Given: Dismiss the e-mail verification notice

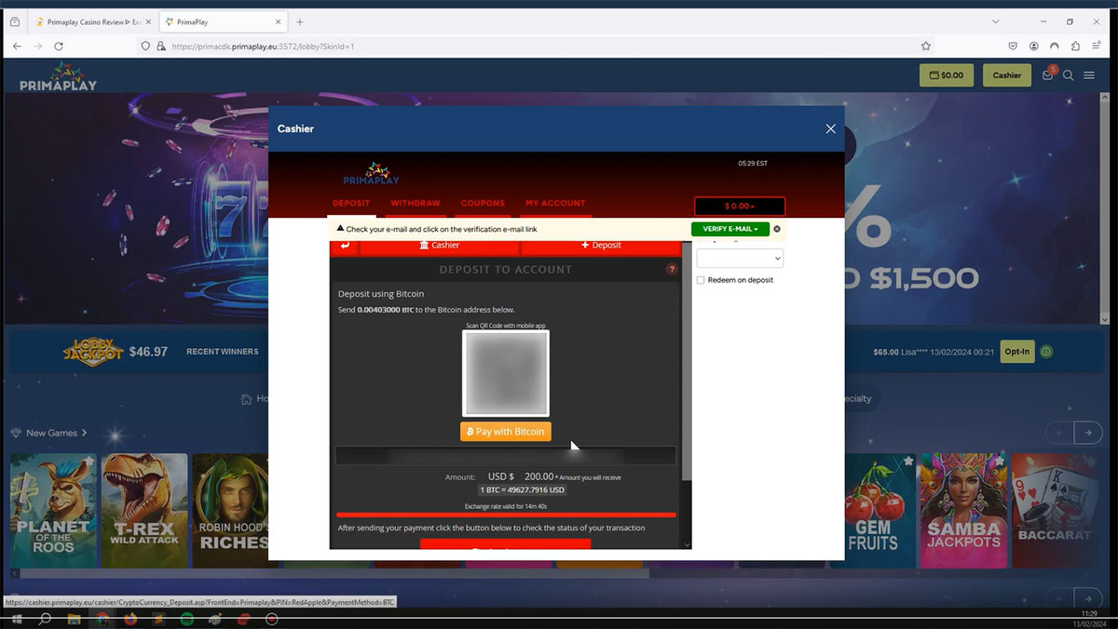Looking at the screenshot, I should (777, 229).
